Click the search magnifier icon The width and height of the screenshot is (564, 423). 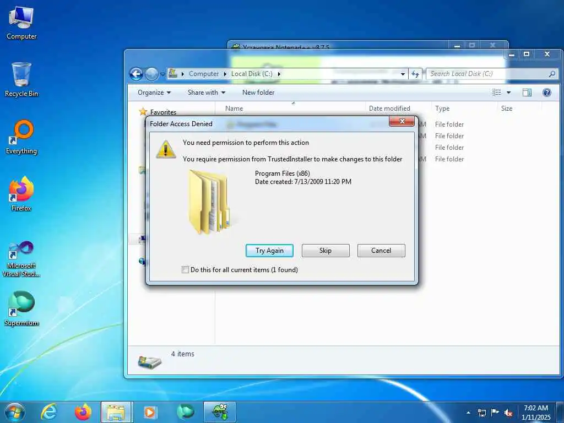552,74
